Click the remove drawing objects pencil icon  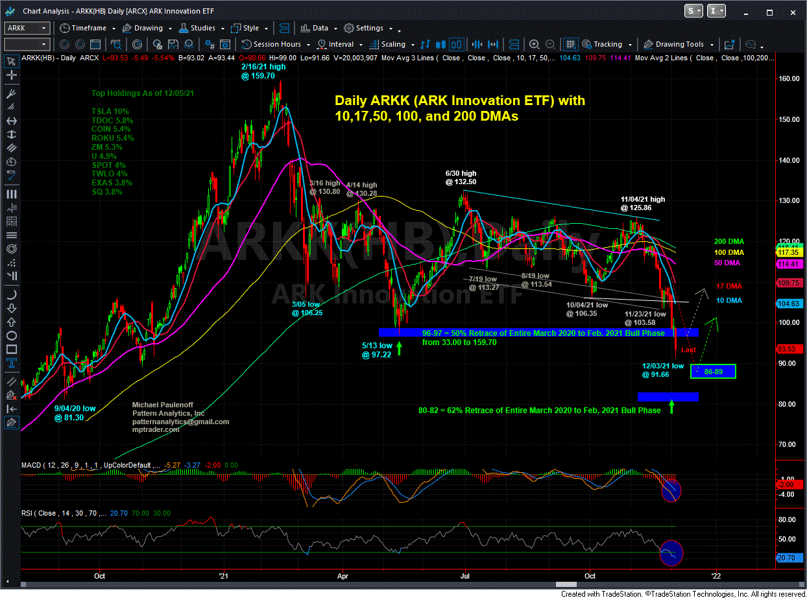(11, 394)
